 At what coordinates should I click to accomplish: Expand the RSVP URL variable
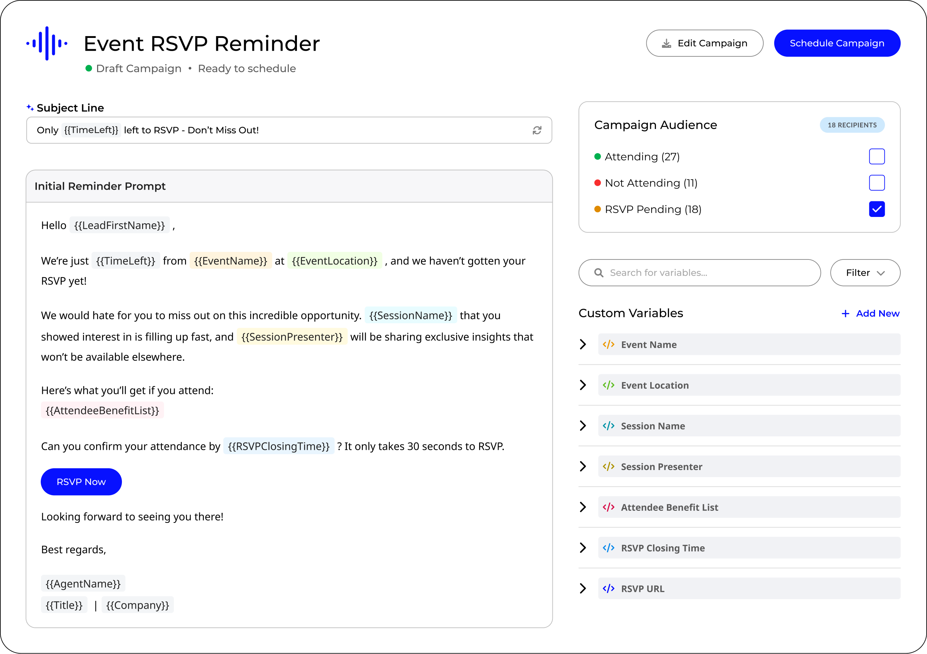point(583,588)
